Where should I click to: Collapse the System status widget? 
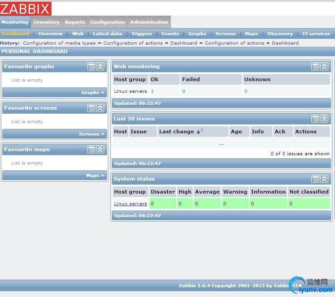pos(324,179)
